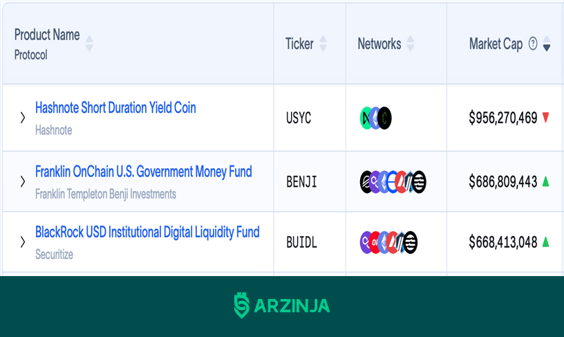Click the purple Polygon icon in BUIDL row
Viewport: 564px width, 337px height.
pos(365,242)
